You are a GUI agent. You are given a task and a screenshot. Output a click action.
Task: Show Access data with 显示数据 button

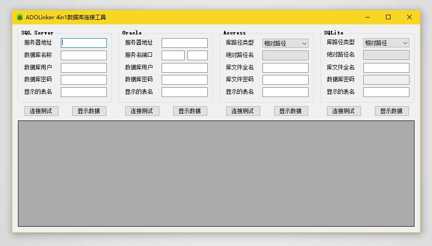click(x=291, y=111)
